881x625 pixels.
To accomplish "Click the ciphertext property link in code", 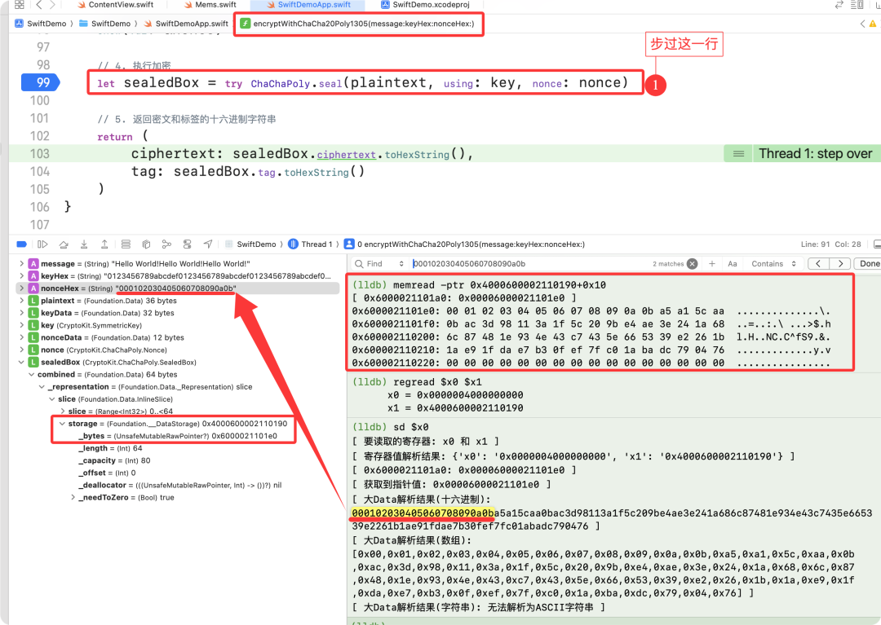I will click(x=346, y=154).
